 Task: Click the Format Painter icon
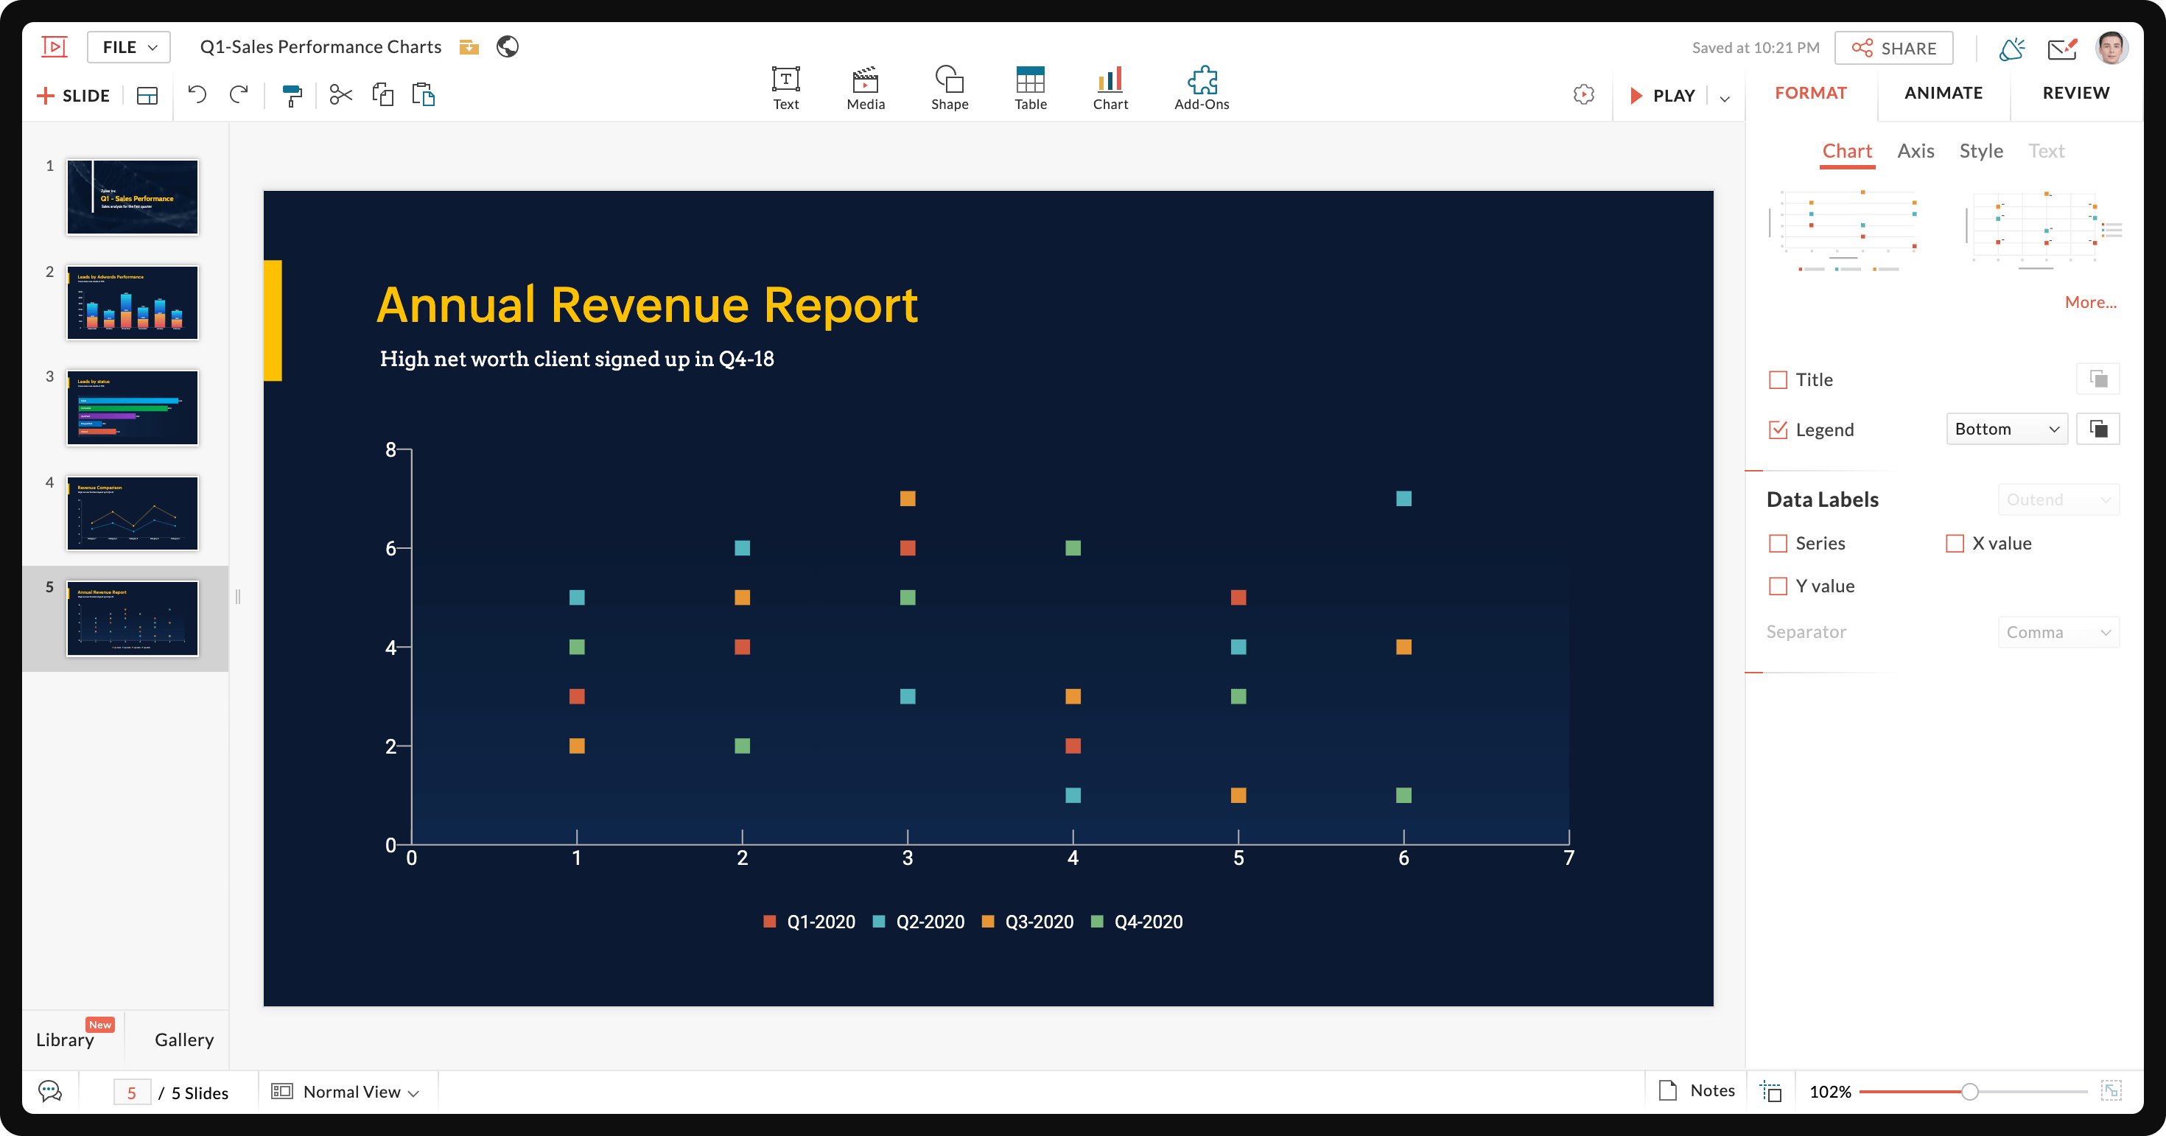[292, 95]
